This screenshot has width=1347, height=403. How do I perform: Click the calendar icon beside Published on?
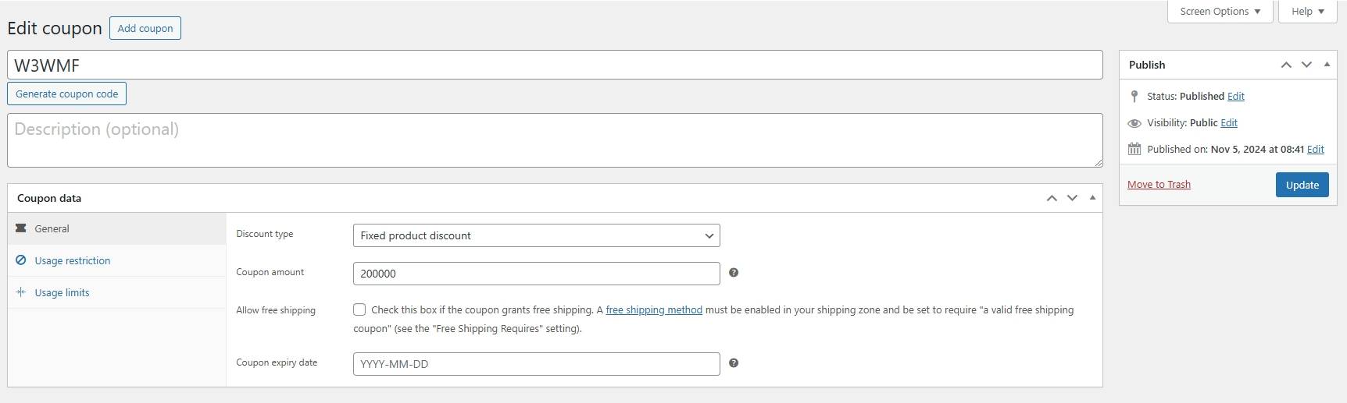pos(1134,149)
